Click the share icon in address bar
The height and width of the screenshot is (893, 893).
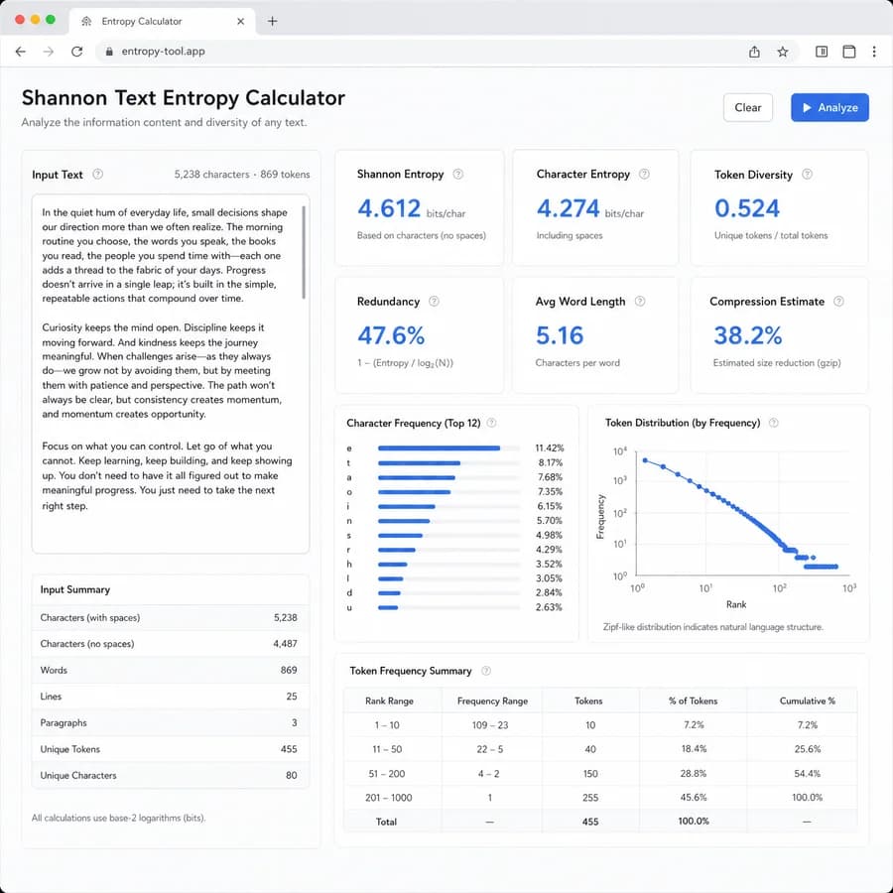click(754, 52)
